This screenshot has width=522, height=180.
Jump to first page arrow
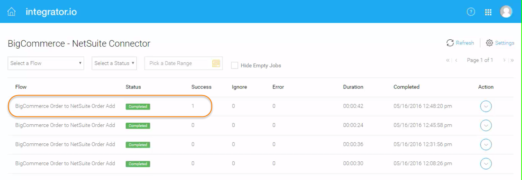pos(448,60)
